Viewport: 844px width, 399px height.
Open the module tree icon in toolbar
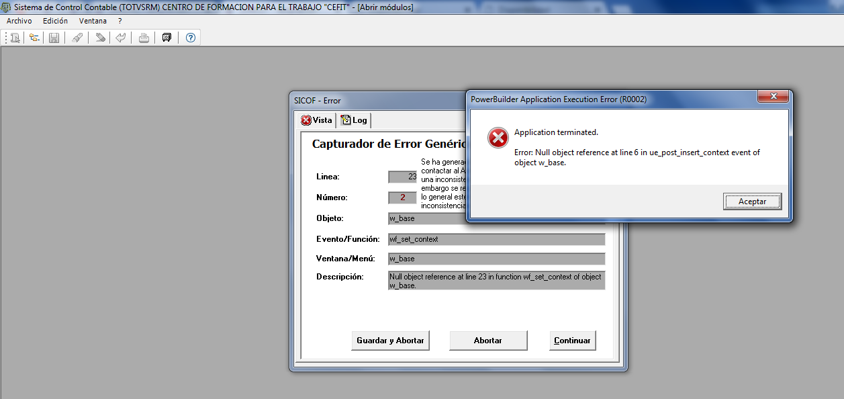click(x=34, y=38)
